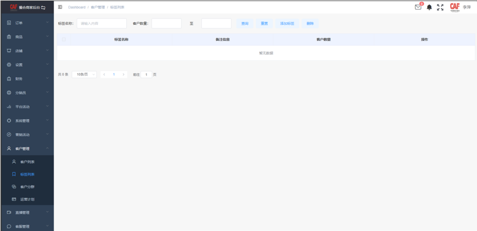Click the 操作 column header
Image resolution: width=477 pixels, height=231 pixels.
tap(425, 40)
